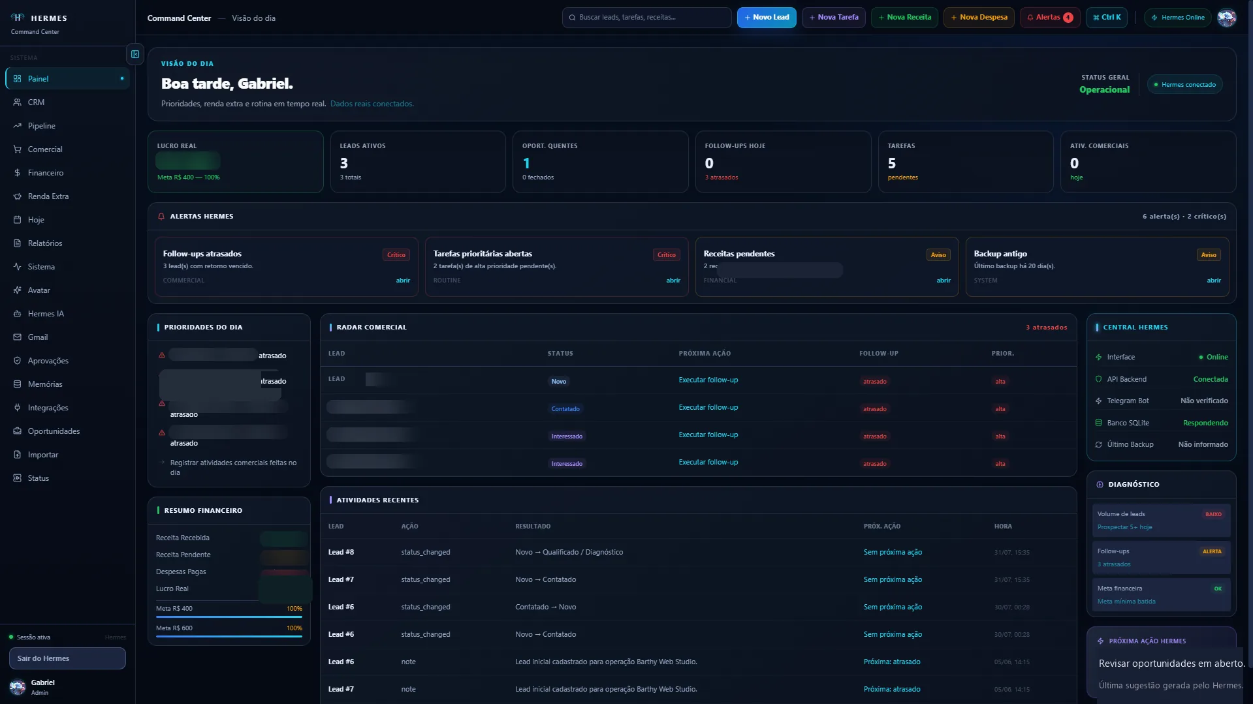Image resolution: width=1253 pixels, height=704 pixels.
Task: Click the warning icon of the first priority item
Action: (x=162, y=356)
